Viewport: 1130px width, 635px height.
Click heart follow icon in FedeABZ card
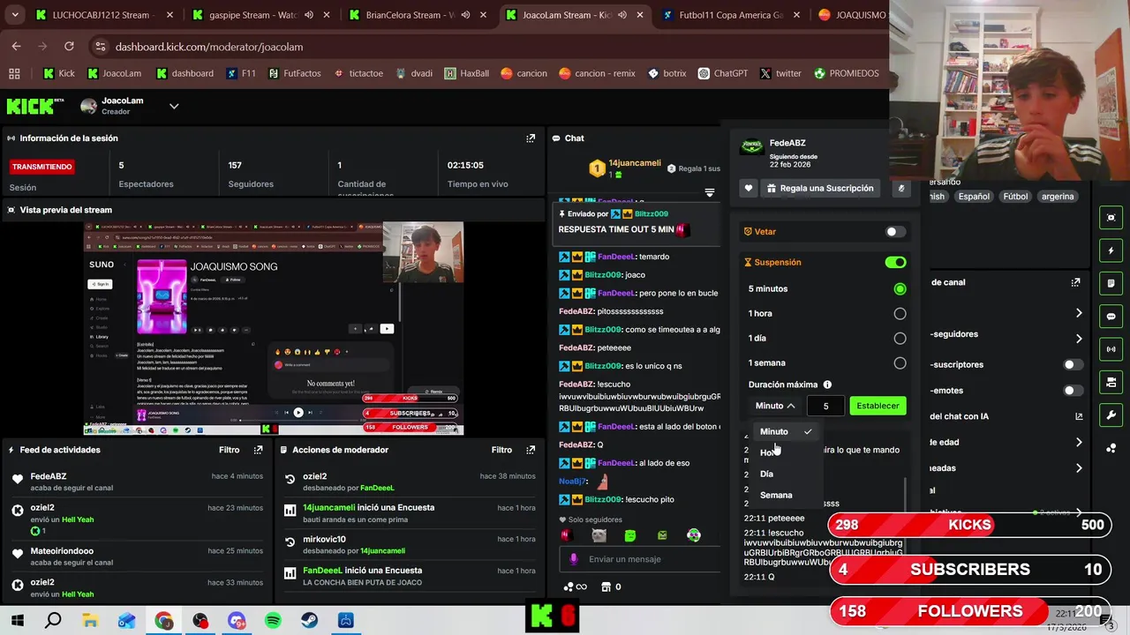pyautogui.click(x=749, y=188)
